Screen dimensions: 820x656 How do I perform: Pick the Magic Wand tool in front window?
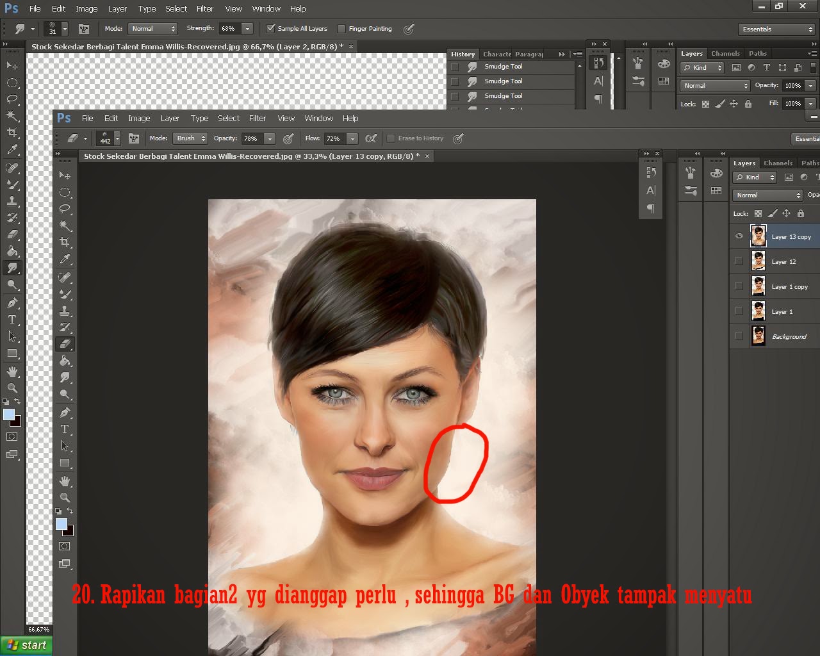[x=65, y=225]
